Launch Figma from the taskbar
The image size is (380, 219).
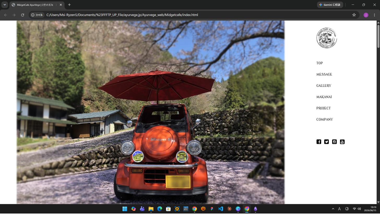point(212,209)
